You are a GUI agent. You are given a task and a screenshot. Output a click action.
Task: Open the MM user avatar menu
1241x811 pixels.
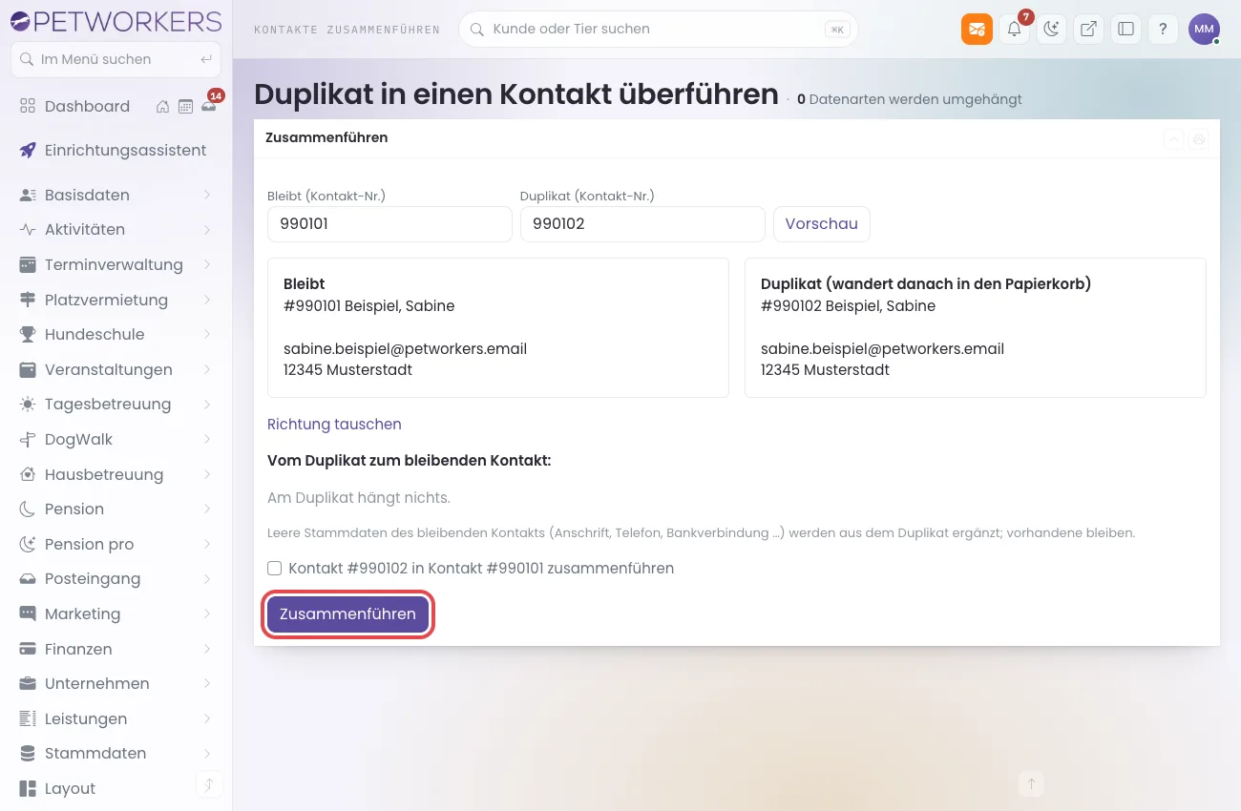click(1204, 30)
